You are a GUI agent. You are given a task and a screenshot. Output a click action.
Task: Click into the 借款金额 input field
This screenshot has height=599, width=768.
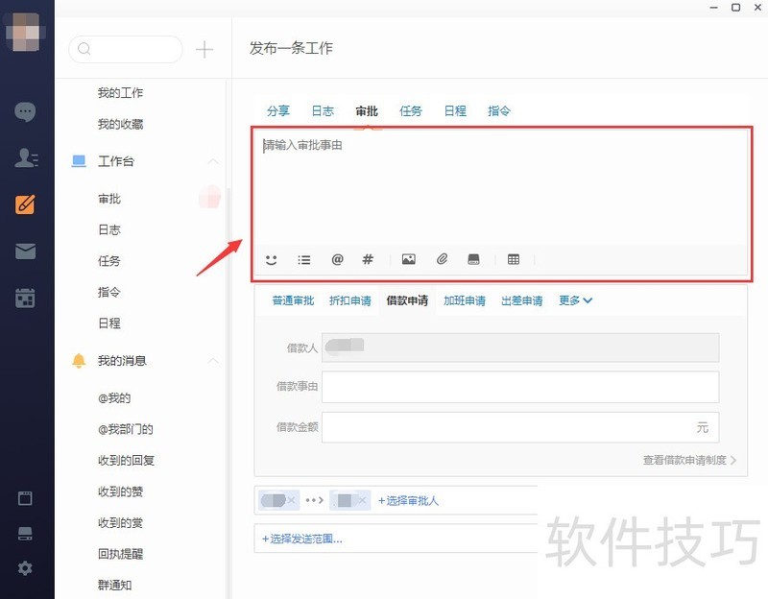coord(507,427)
